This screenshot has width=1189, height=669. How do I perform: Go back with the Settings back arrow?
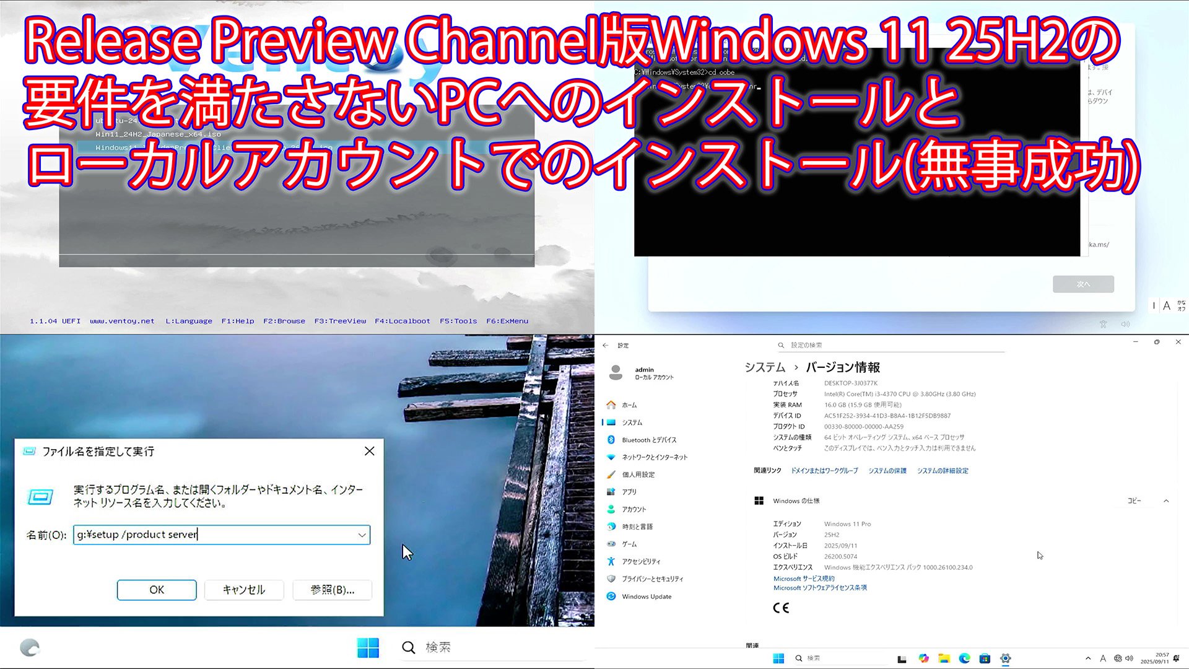(606, 346)
